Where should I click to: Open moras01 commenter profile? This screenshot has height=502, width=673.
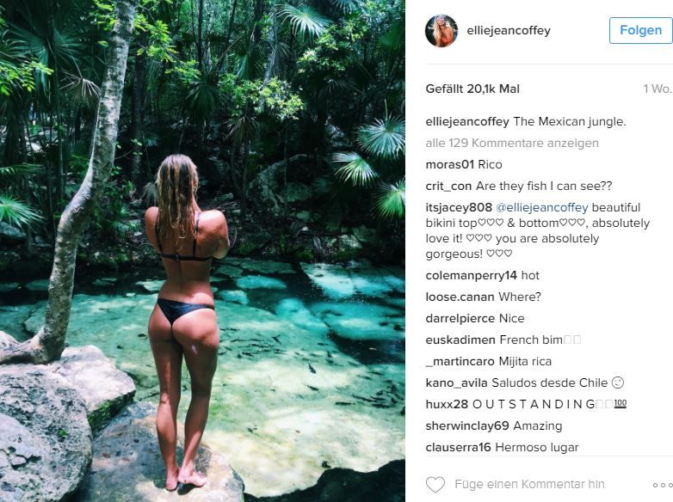point(450,165)
